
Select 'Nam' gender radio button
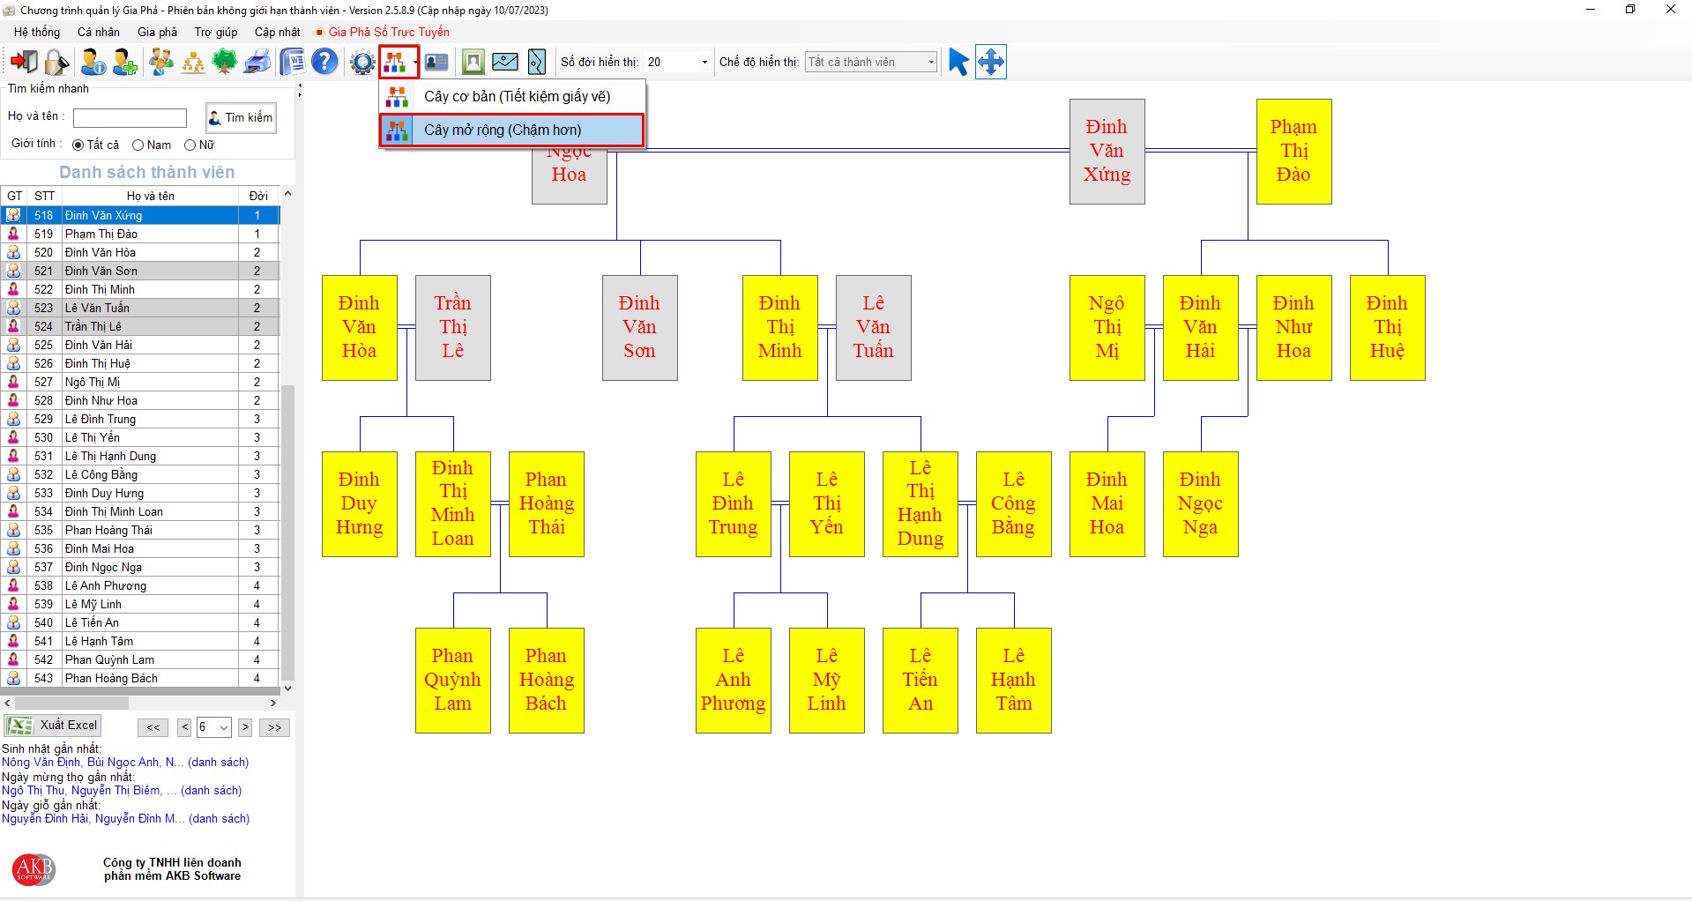tap(138, 145)
